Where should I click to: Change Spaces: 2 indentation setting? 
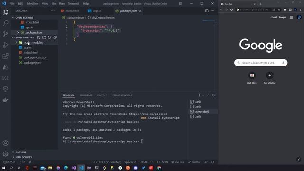pyautogui.click(x=130, y=162)
